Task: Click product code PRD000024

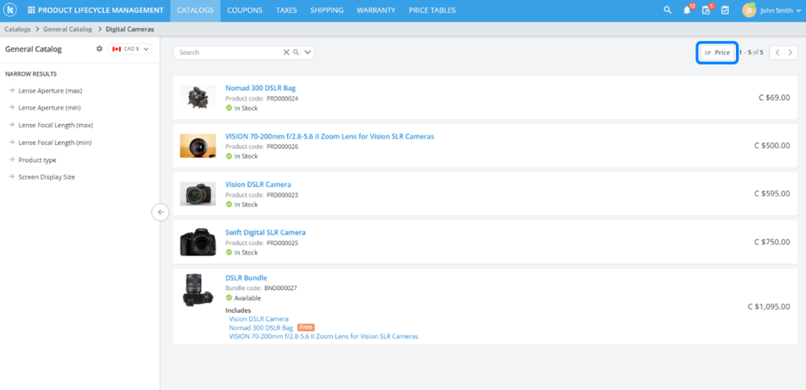Action: [282, 98]
